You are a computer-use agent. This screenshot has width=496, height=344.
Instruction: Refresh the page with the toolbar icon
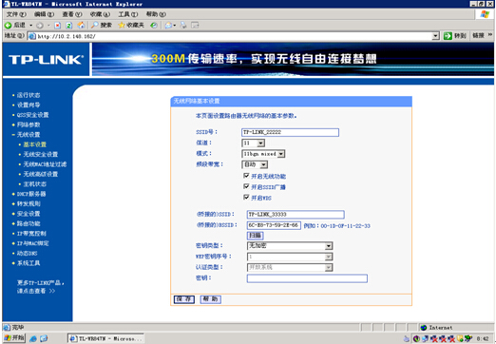[x=69, y=26]
